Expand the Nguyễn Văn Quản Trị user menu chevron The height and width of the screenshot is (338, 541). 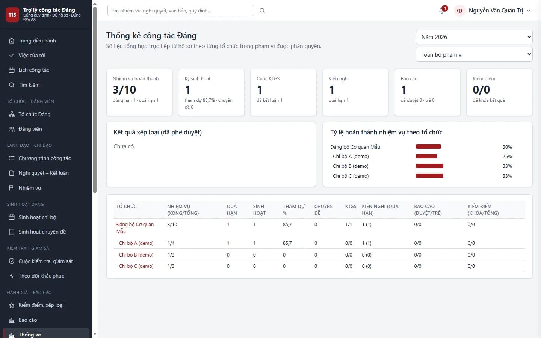[529, 11]
